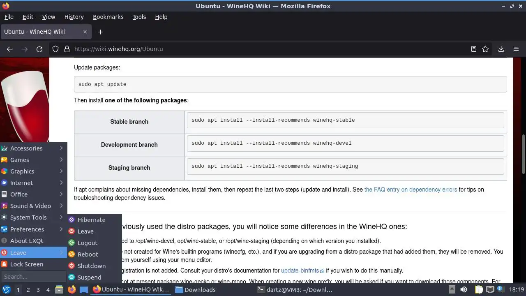Screen dimensions: 526x296
Task: Switch to the dartz@VM3 terminal taskbar button
Action: tap(295, 290)
